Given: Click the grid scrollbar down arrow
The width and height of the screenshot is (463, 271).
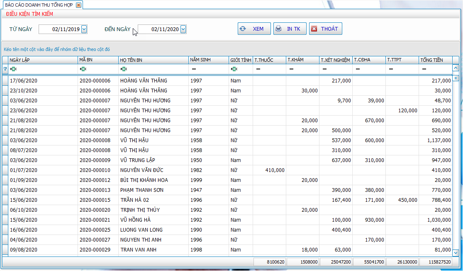Looking at the screenshot, I should (456, 253).
